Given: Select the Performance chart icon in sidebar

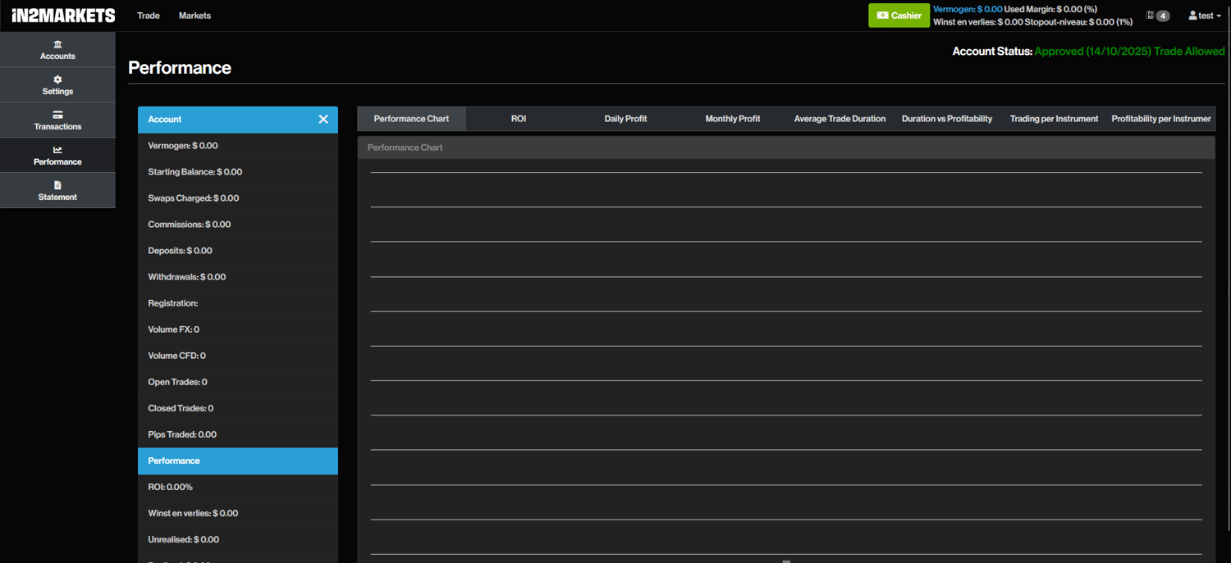Looking at the screenshot, I should [x=57, y=150].
